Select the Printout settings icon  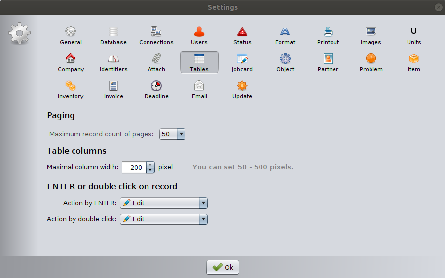coord(328,35)
